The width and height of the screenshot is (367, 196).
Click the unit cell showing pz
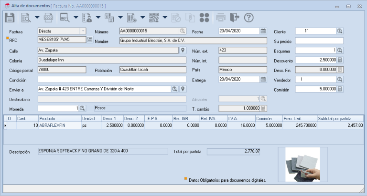(x=92, y=125)
